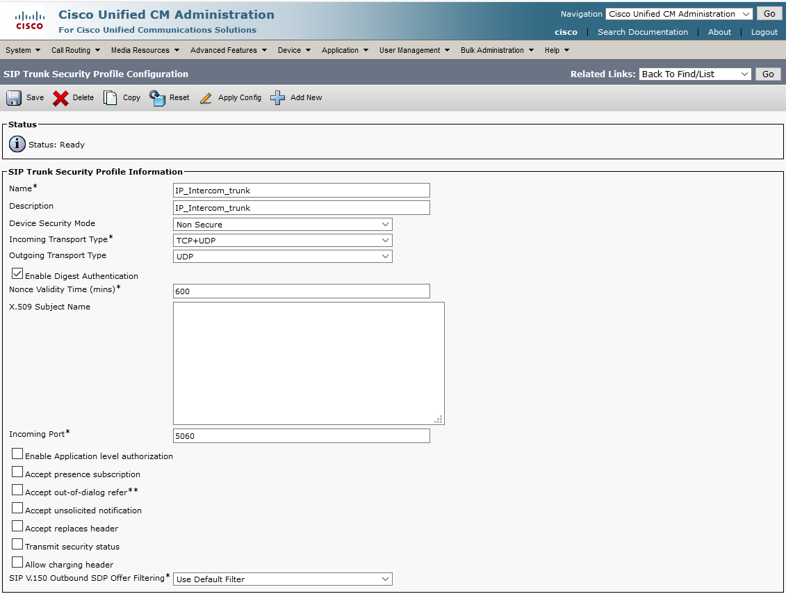Viewport: 786px width, 594px height.
Task: Uncheck Enable Digest Authentication checkbox
Action: pyautogui.click(x=17, y=274)
